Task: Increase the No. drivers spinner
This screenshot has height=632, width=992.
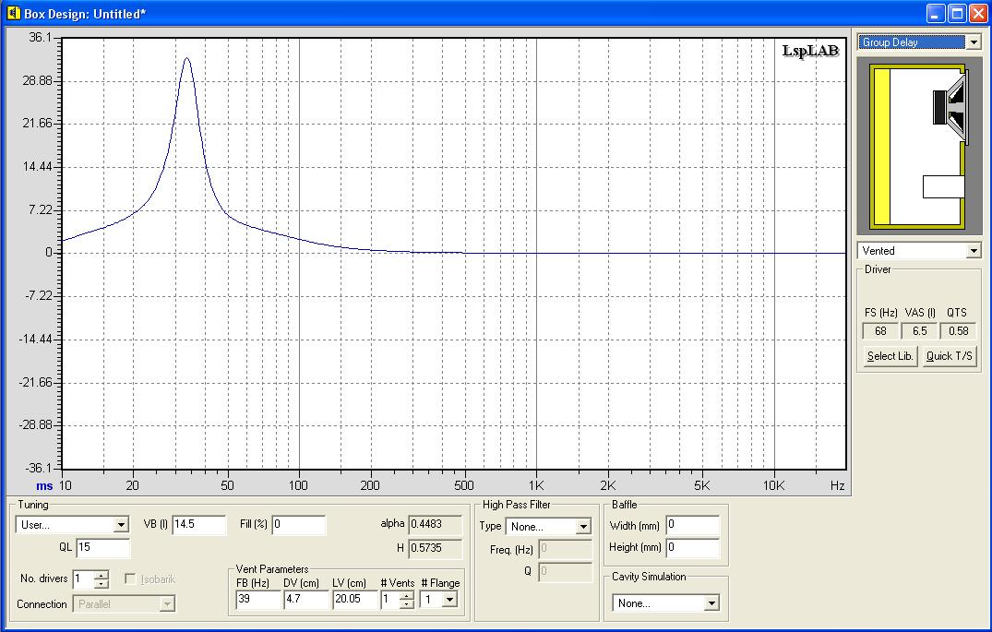Action: coord(102,575)
